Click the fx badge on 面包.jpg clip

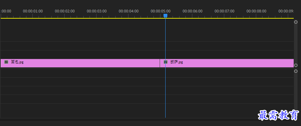(6, 62)
